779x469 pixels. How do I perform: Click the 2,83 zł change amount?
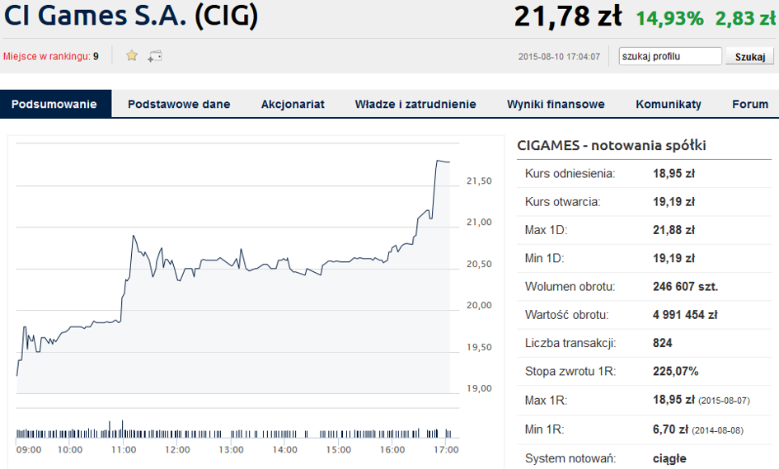pyautogui.click(x=745, y=18)
